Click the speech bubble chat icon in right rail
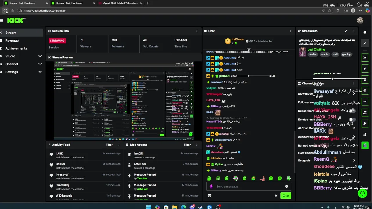Image resolution: width=372 pixels, height=209 pixels. [x=365, y=91]
